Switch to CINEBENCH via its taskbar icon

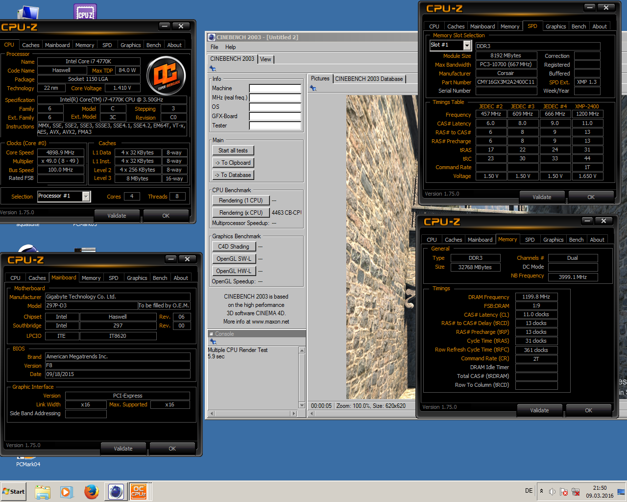click(x=116, y=492)
